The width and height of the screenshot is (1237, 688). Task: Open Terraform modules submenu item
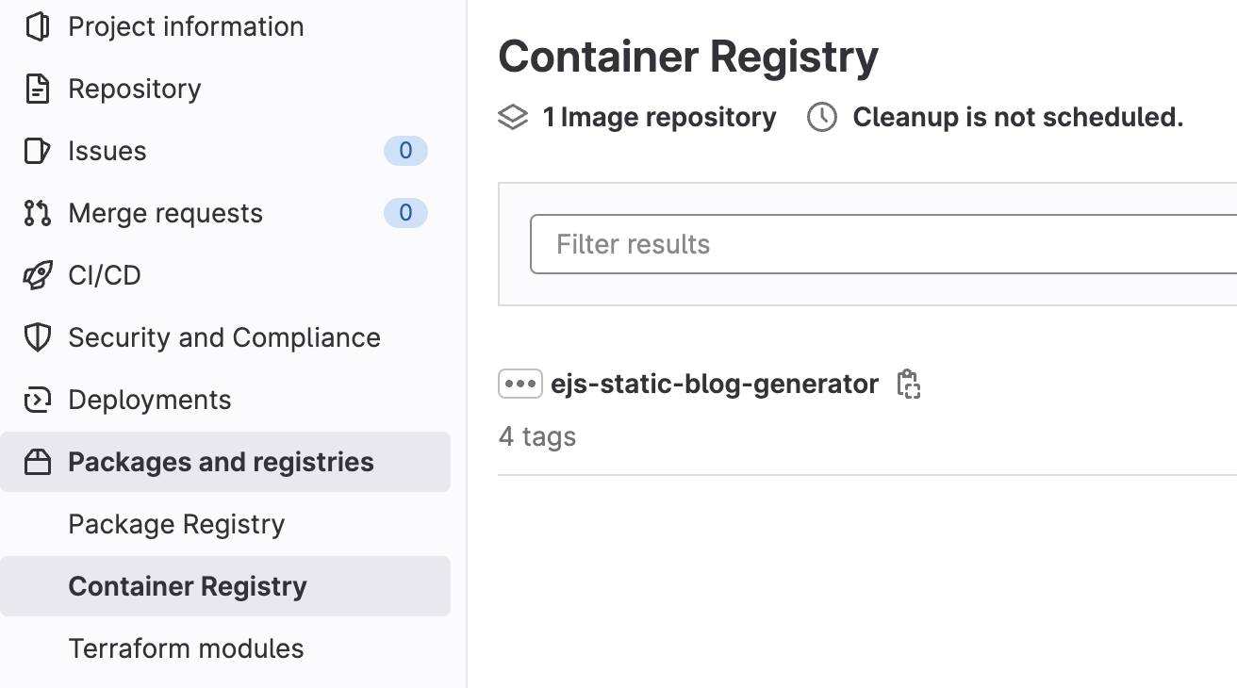point(186,648)
